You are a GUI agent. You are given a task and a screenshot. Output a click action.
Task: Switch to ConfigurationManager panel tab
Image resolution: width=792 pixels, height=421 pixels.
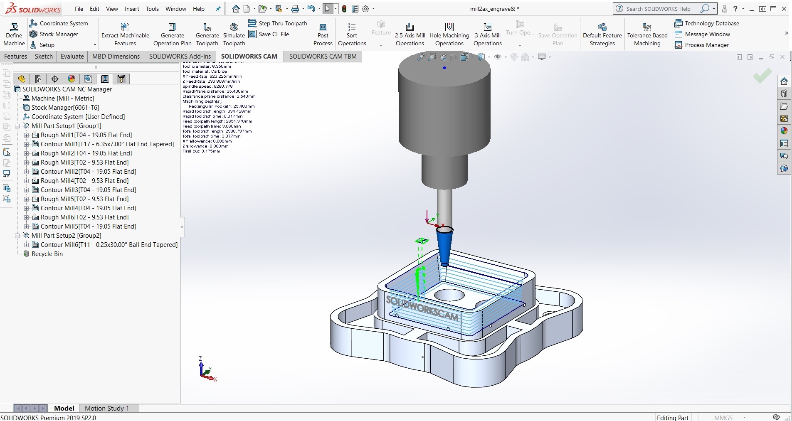click(38, 79)
